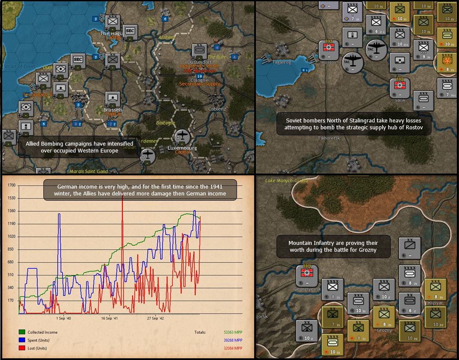
Task: Click the Bastogne map label
Action: coord(165,123)
